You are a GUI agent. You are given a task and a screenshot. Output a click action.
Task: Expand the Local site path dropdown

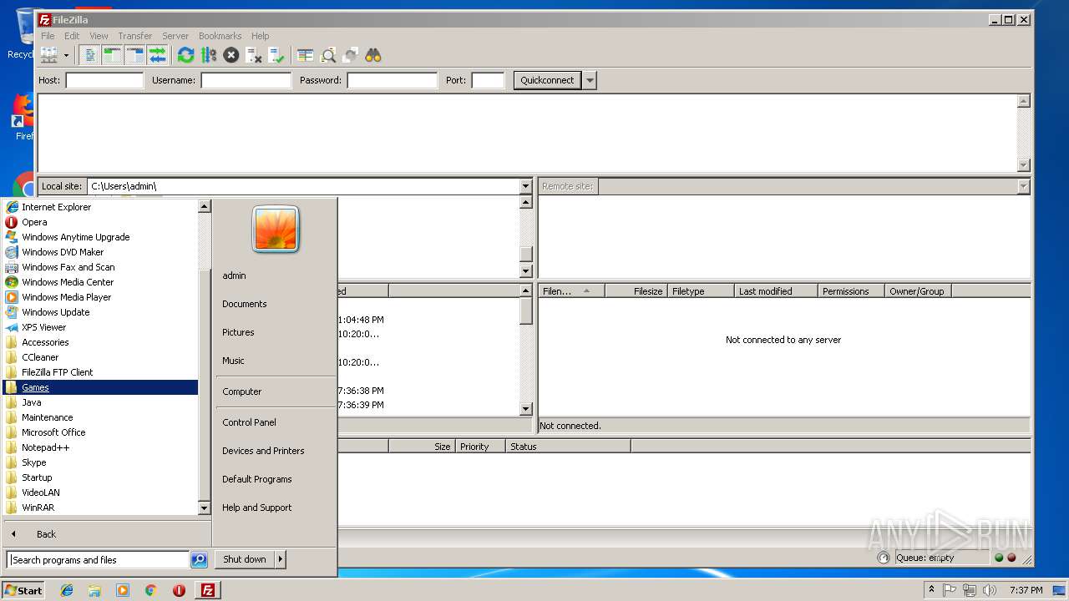pyautogui.click(x=525, y=186)
